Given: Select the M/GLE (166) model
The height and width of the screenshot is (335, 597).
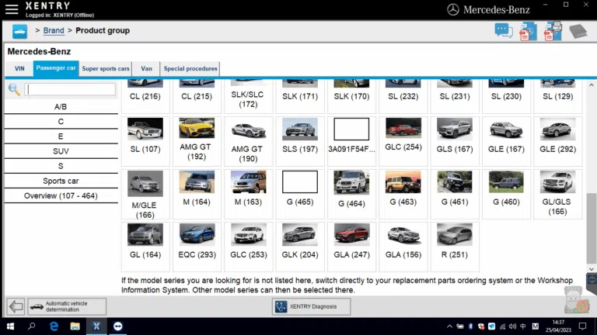Looking at the screenshot, I should (145, 194).
